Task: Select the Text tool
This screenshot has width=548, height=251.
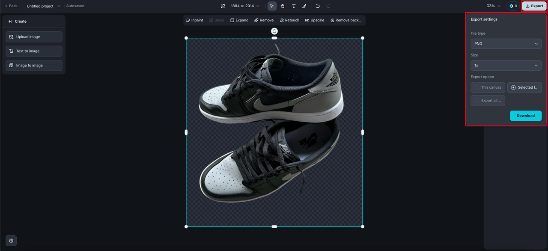Action: [294, 6]
